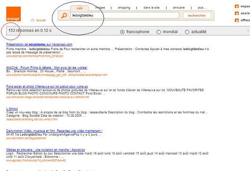
Task: Click the arrow icon next to offres
Action: tap(237, 20)
